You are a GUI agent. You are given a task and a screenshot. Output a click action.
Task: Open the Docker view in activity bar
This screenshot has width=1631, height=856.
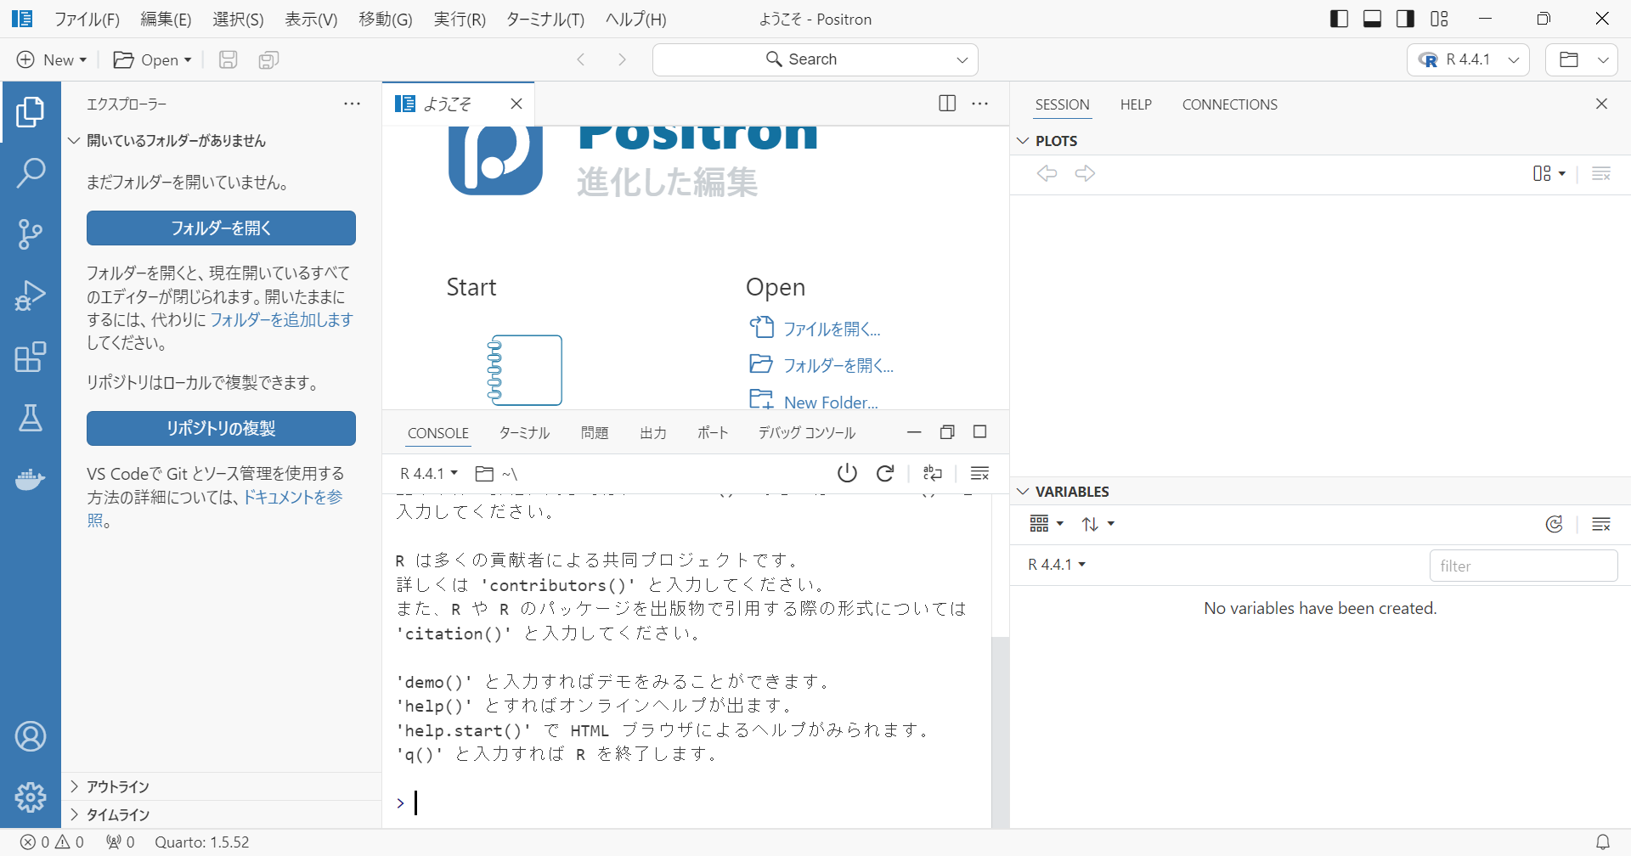pos(31,480)
